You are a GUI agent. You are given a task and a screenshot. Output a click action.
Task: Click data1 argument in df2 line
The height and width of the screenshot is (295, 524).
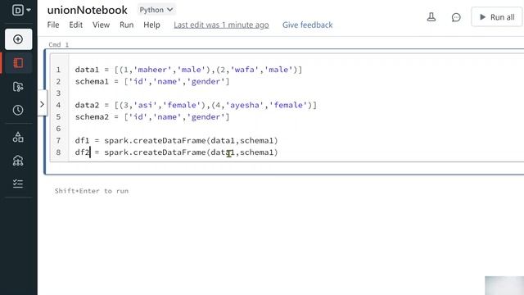[223, 152]
